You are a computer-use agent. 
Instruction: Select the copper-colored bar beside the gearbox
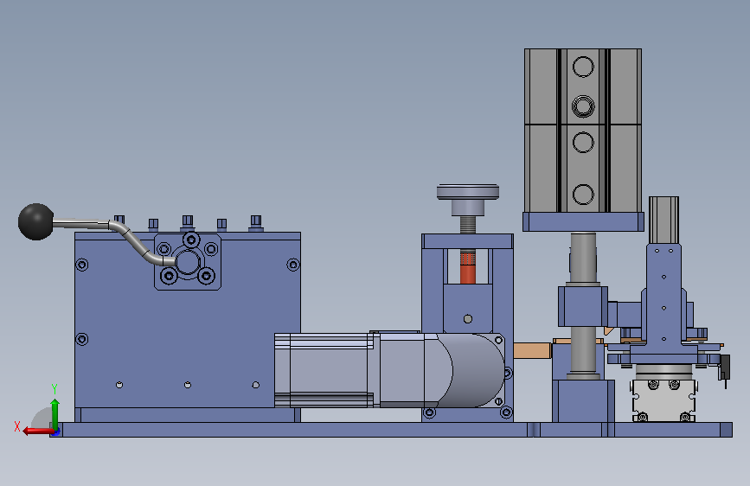pos(532,350)
